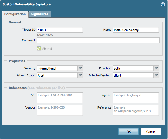Click into the Comment text field
This screenshot has height=139, width=168.
[98, 40]
